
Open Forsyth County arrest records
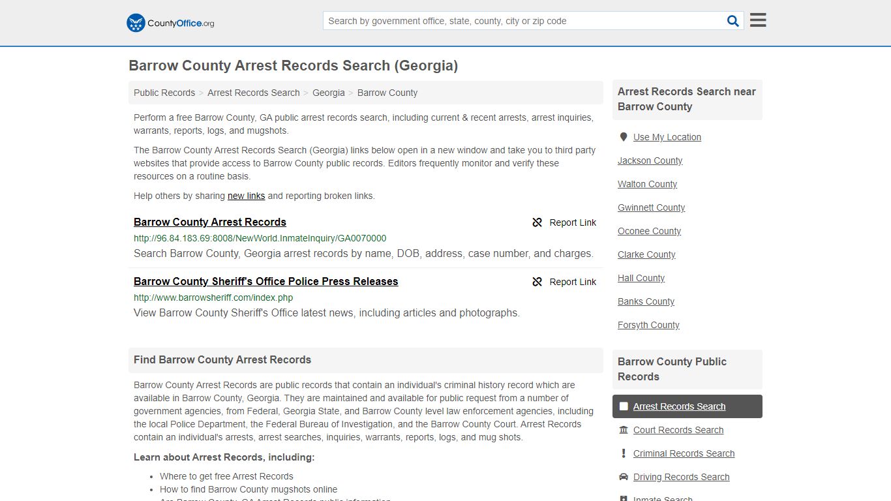point(648,325)
